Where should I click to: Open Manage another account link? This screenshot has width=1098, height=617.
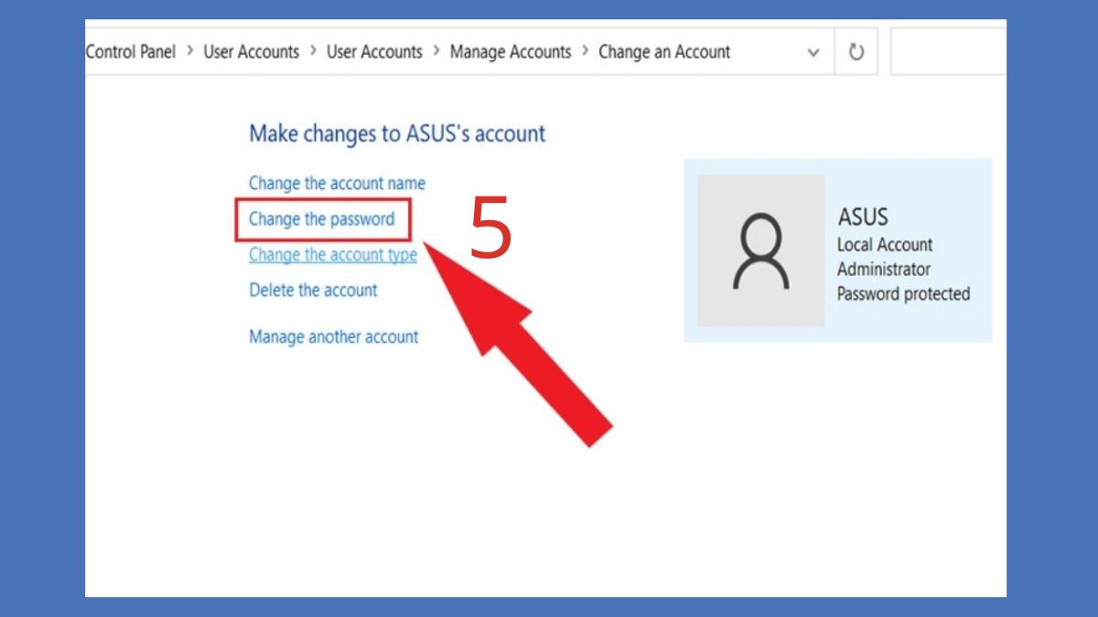coord(333,336)
